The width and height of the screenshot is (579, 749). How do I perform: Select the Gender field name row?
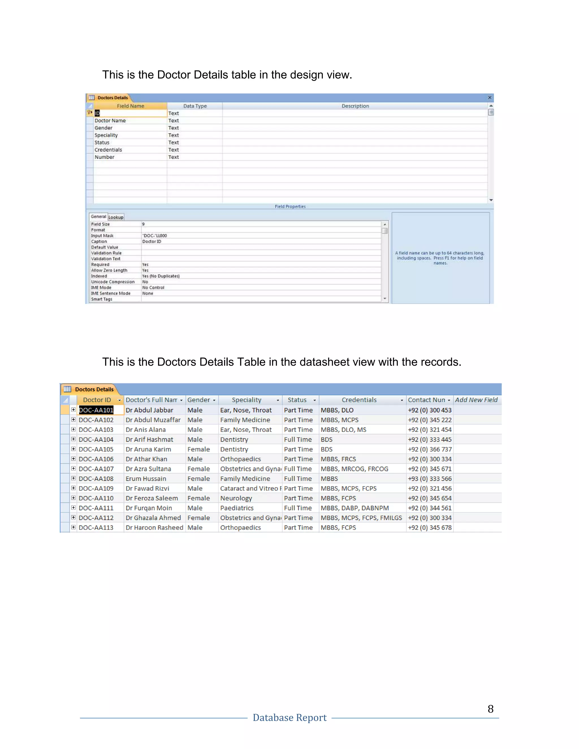(130, 127)
